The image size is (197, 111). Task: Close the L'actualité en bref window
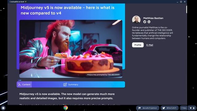[x=185, y=2]
